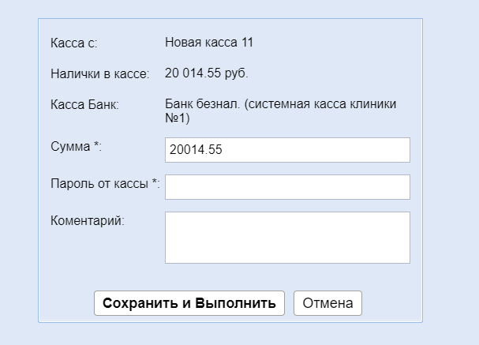The height and width of the screenshot is (345, 479).
Task: Click the Касса Банк: label
Action: (84, 105)
